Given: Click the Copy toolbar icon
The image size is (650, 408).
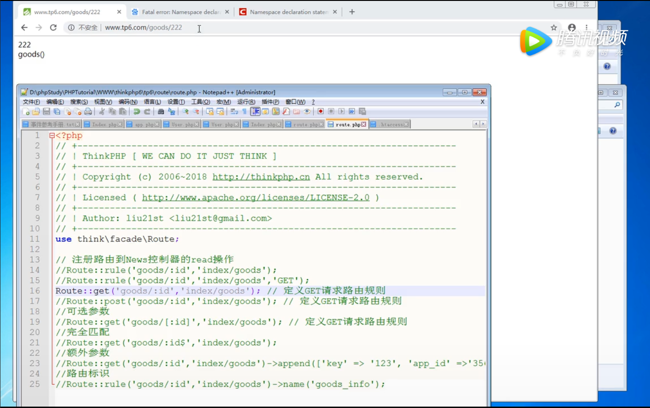Looking at the screenshot, I should (x=112, y=112).
